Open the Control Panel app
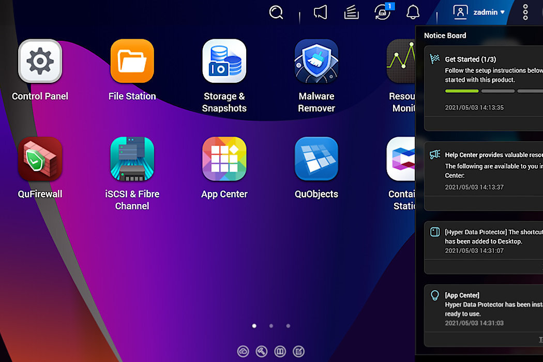 [x=40, y=62]
